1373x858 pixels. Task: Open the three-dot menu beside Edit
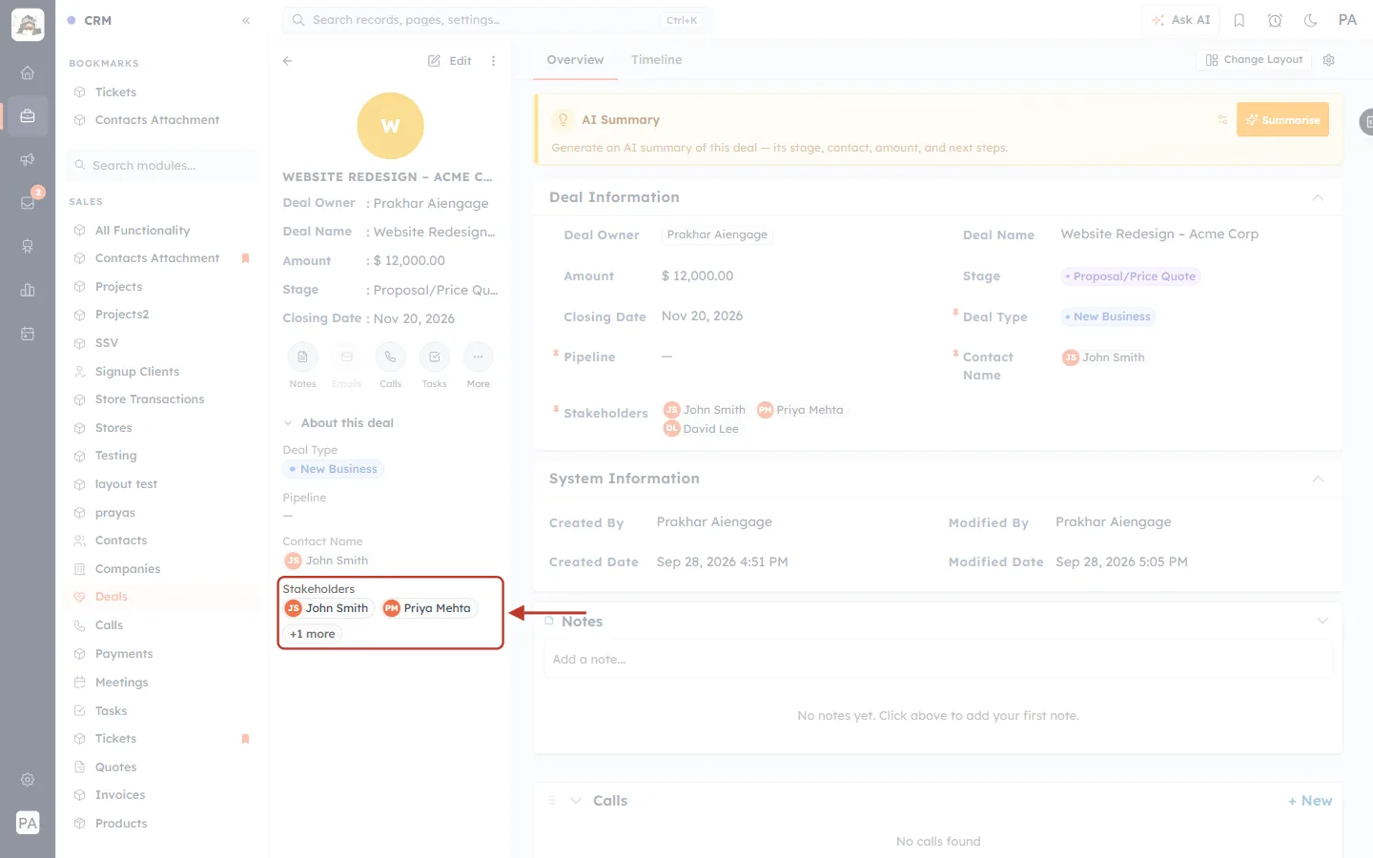493,60
